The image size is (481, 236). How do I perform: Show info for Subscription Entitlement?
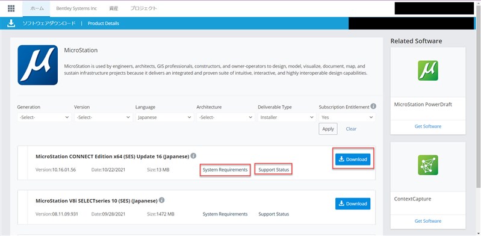373,106
